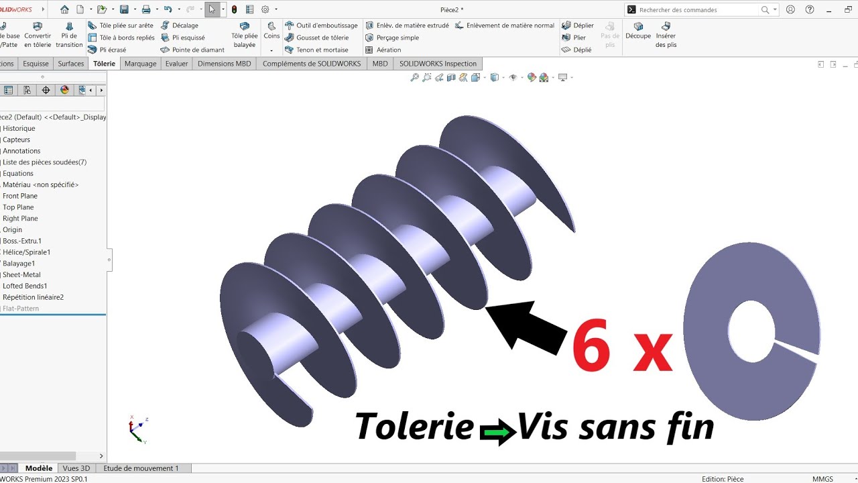Screen dimensions: 858x483
Task: Open the Coins dropdown arrow
Action: [271, 50]
